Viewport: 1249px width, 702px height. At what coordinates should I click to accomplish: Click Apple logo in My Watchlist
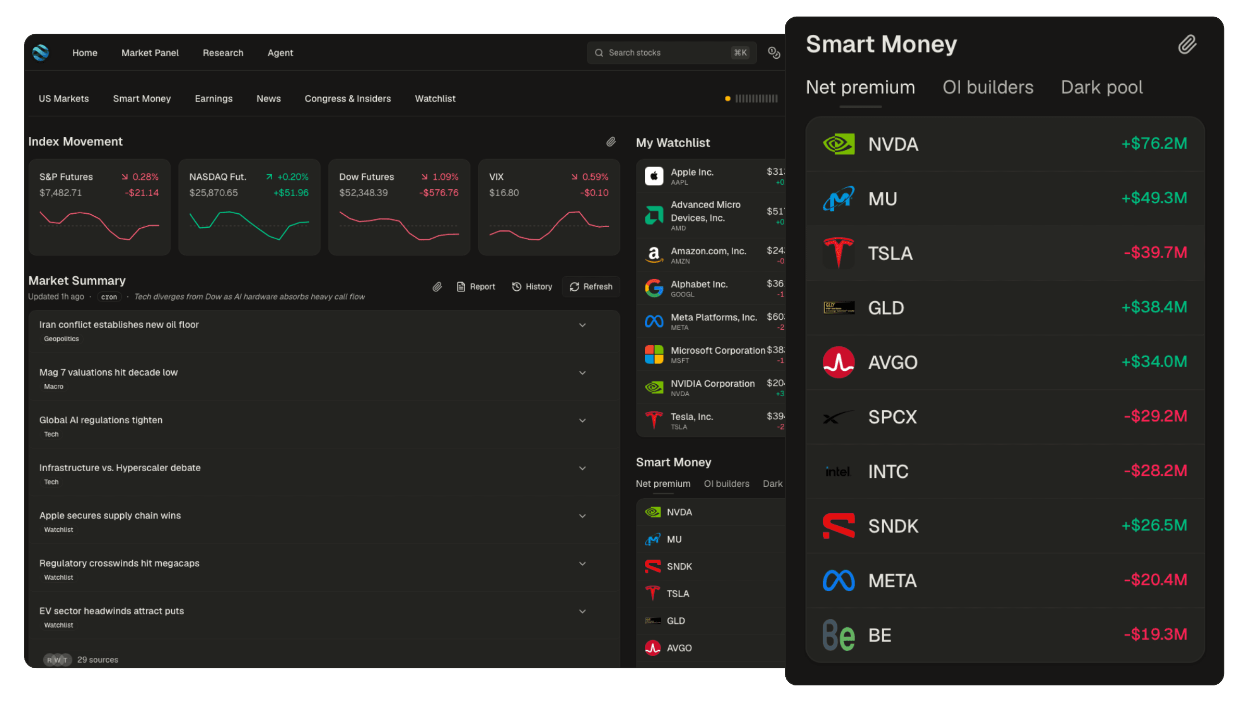[654, 176]
